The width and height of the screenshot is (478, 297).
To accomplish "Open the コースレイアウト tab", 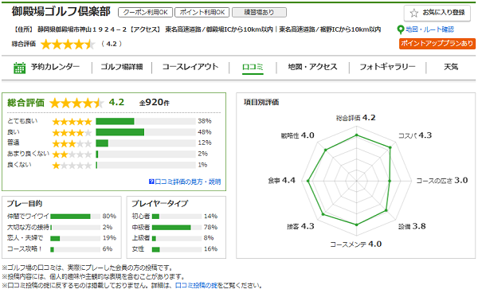I will (x=190, y=67).
